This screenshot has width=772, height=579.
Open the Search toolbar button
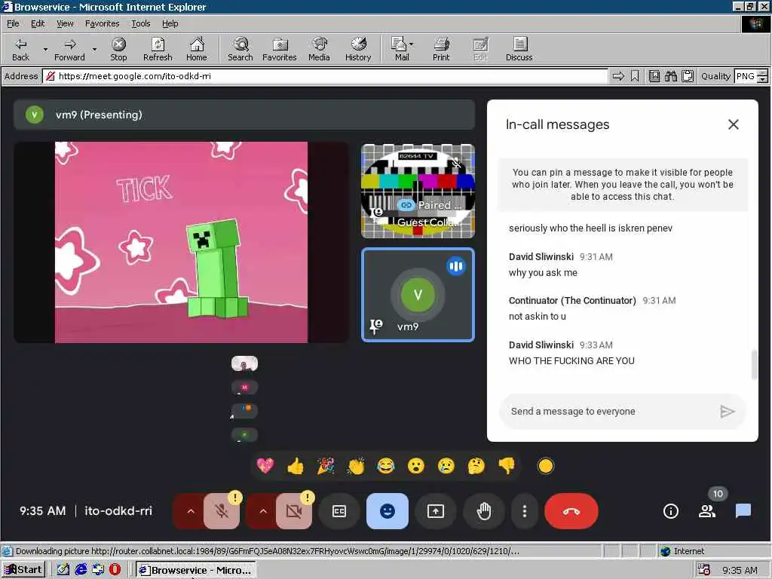click(x=240, y=49)
